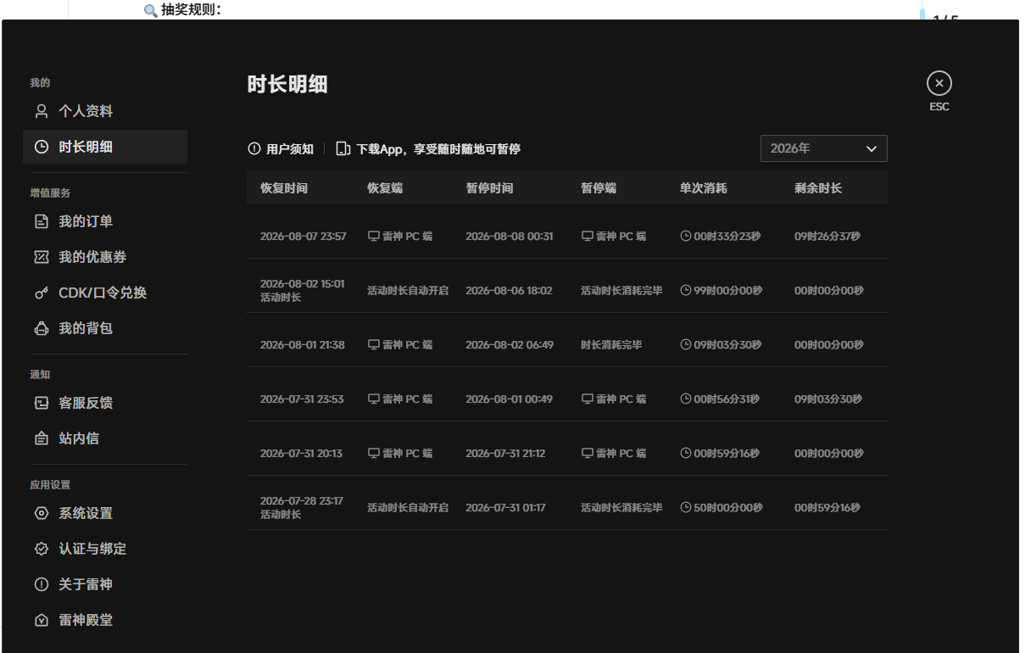1031x653 pixels.
Task: Click the 个人资料 person icon
Action: point(41,111)
